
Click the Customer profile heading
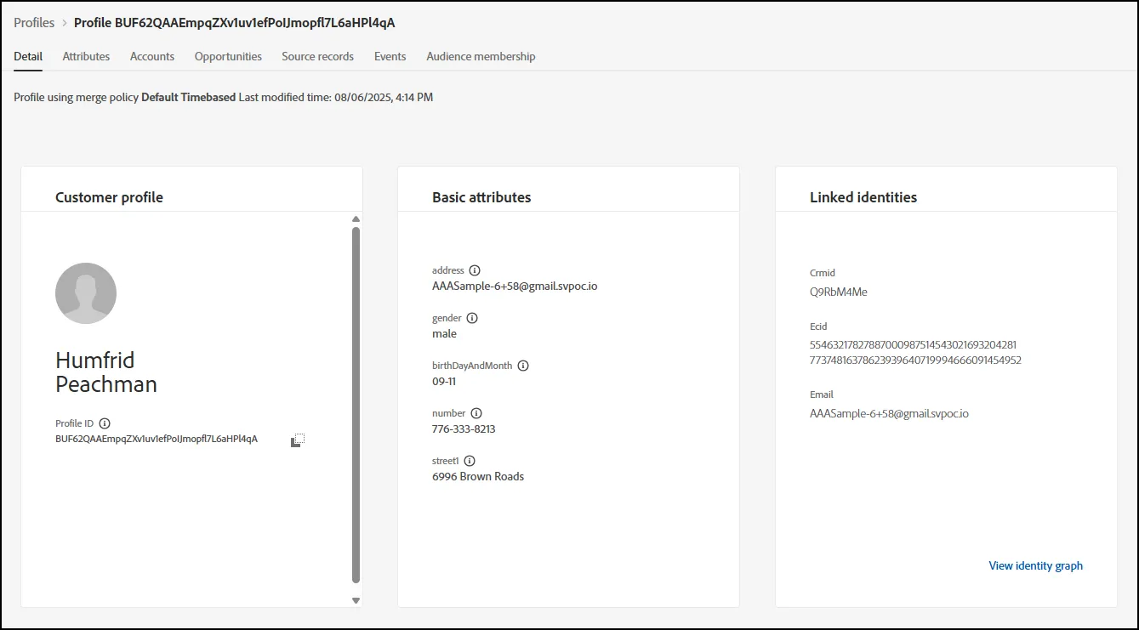pos(109,197)
